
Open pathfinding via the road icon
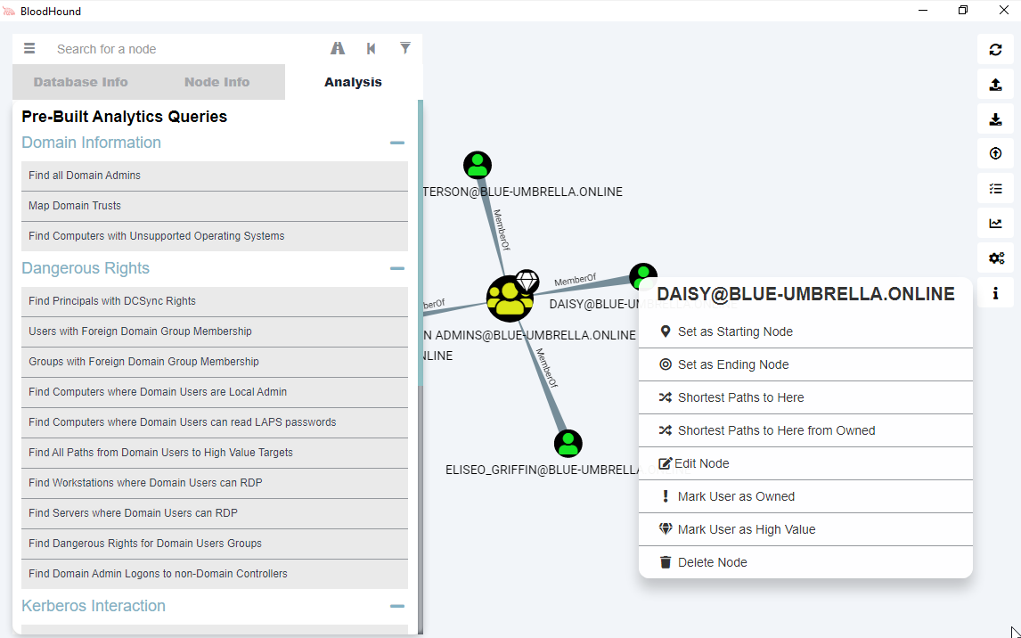point(338,49)
